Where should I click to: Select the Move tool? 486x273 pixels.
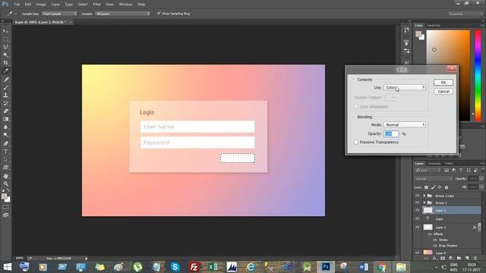tap(5, 31)
